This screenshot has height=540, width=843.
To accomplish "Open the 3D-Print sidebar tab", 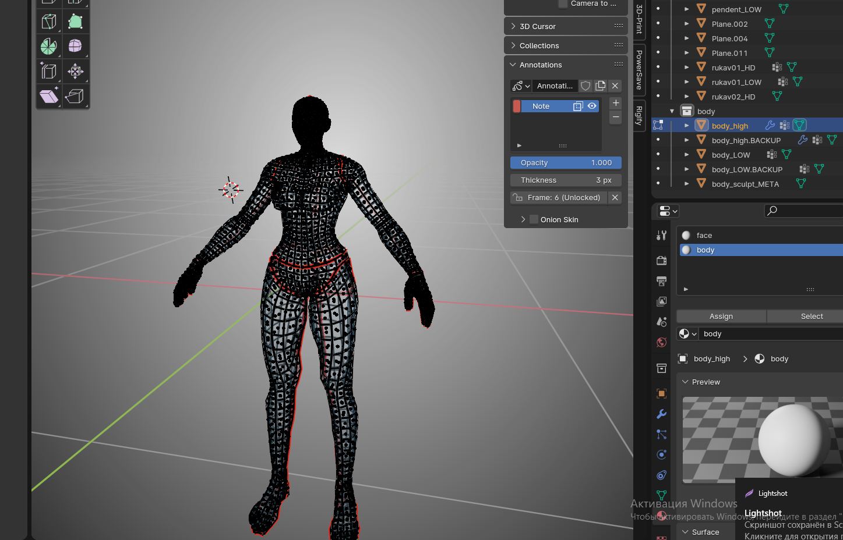I will [639, 19].
